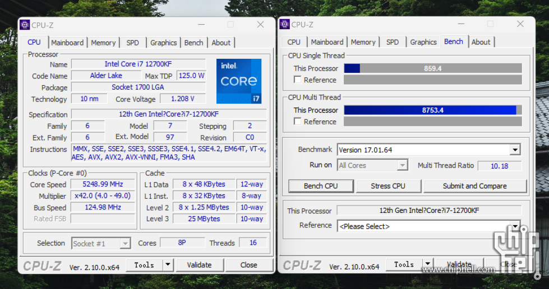The image size is (549, 289).
Task: Open Mainboard tab in right window
Action: click(x=327, y=42)
